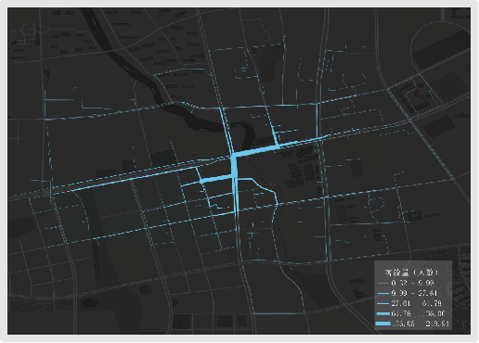Pick the legend line swatch beside 27.61 - 61.76

click(x=382, y=303)
